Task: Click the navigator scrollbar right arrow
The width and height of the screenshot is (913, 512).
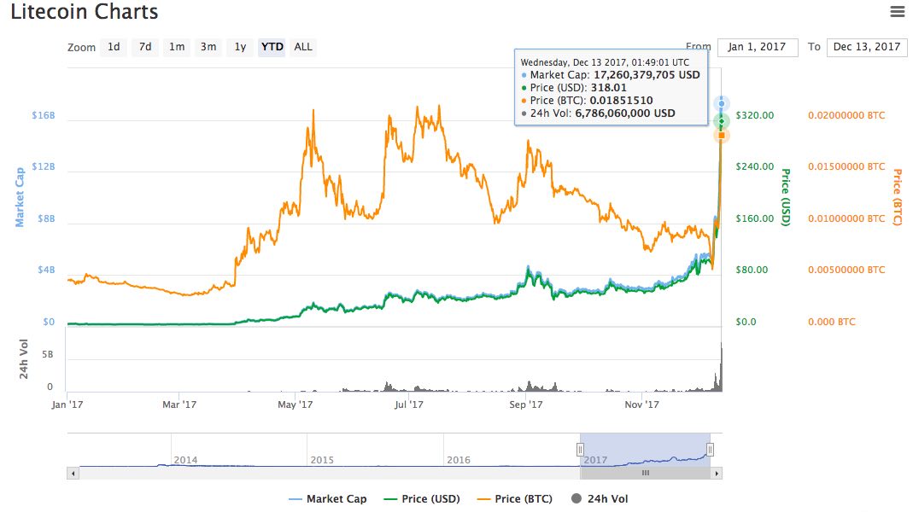Action: click(x=717, y=473)
